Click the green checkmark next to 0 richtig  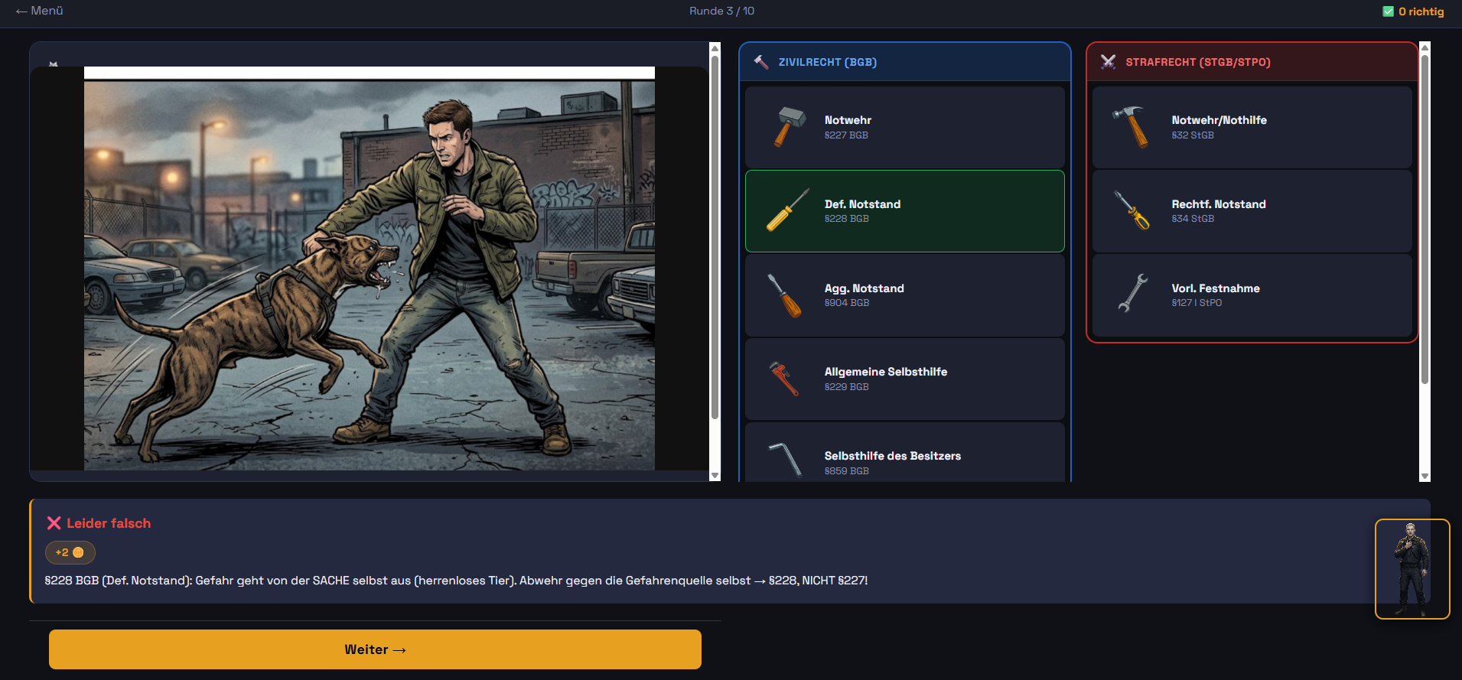point(1389,11)
